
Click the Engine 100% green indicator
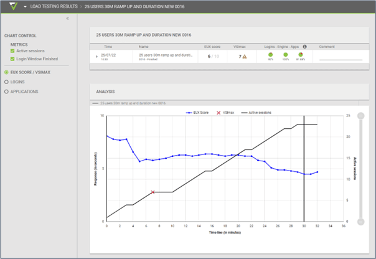pyautogui.click(x=286, y=55)
